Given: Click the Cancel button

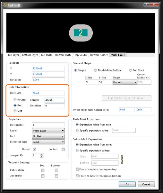Looking at the screenshot, I should tap(146, 184).
